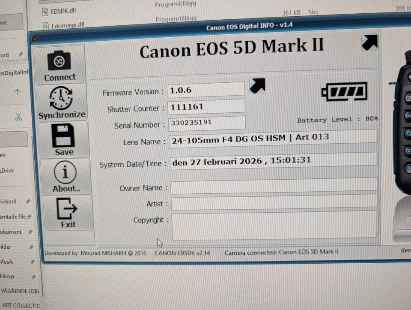The image size is (411, 310).
Task: Click into the Copyright text box
Action: pyautogui.click(x=274, y=226)
